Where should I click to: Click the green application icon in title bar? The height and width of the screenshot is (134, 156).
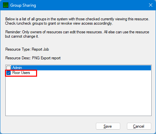(6, 5)
